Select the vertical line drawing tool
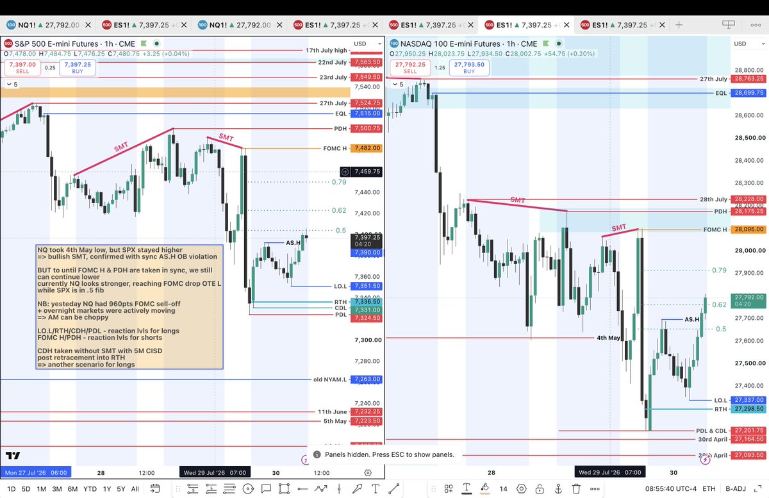 (340, 488)
